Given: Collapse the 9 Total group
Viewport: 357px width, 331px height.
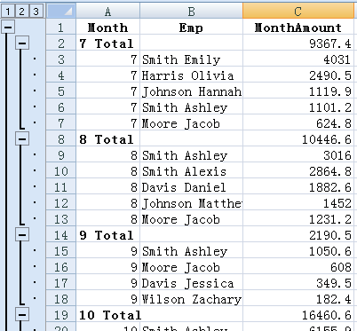Looking at the screenshot, I should tap(22, 235).
